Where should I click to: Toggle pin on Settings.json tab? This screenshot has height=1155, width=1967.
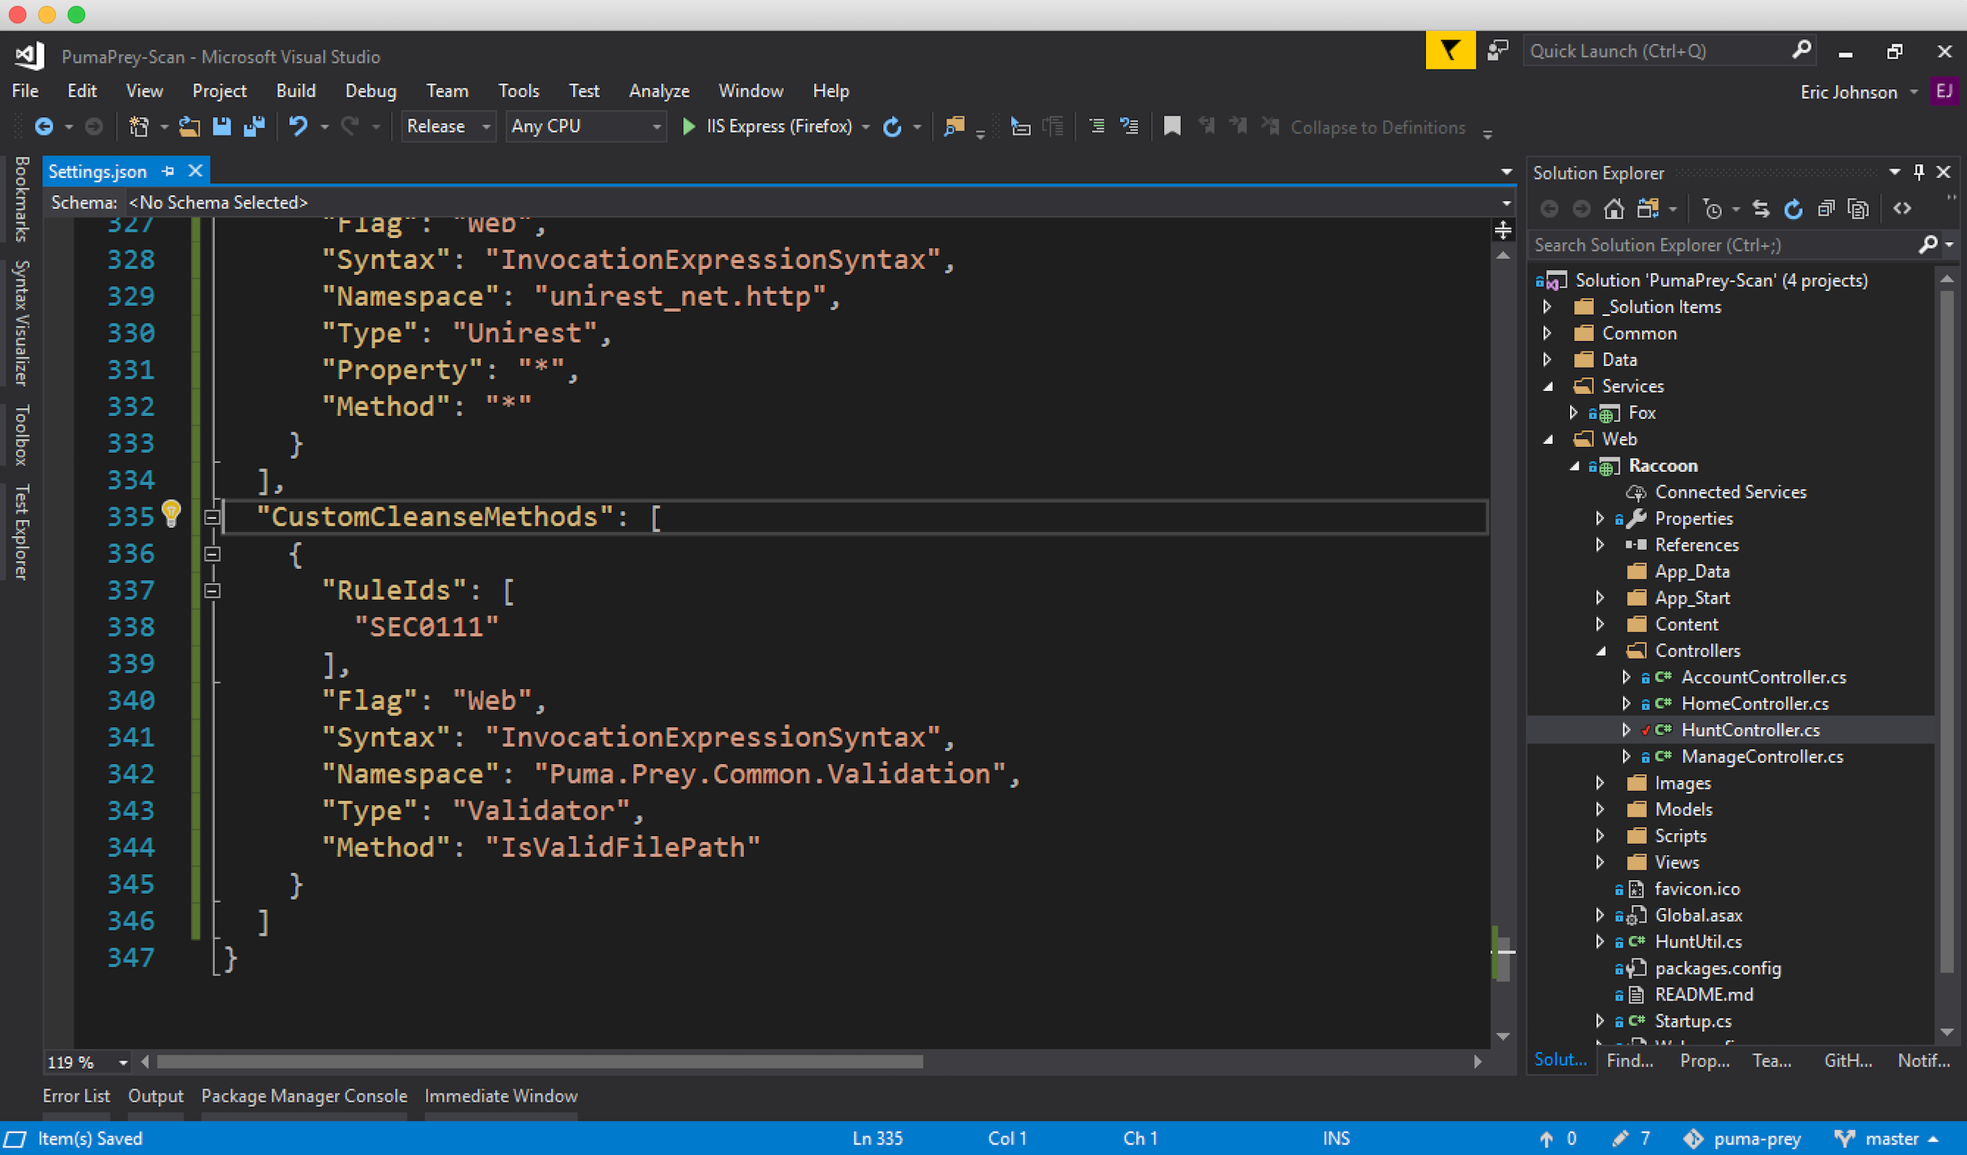point(168,171)
